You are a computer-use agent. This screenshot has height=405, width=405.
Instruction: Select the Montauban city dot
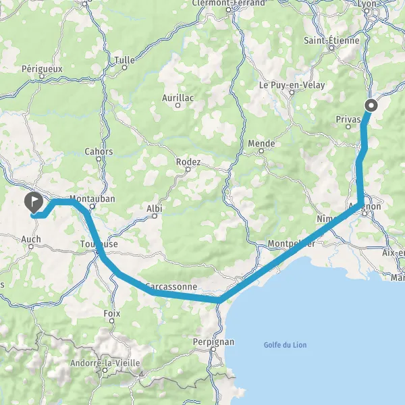(92, 207)
